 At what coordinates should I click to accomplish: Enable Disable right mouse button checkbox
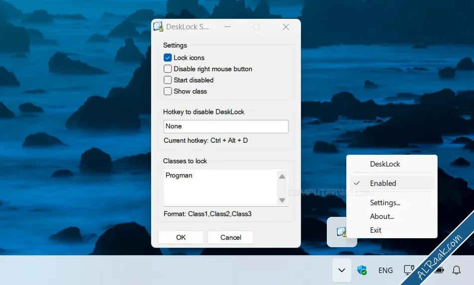[168, 69]
